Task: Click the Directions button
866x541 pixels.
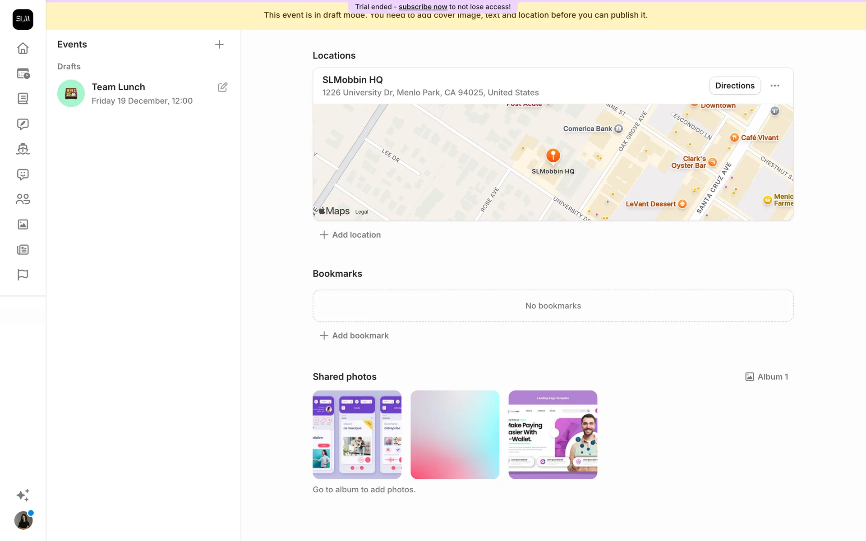Action: pyautogui.click(x=734, y=86)
